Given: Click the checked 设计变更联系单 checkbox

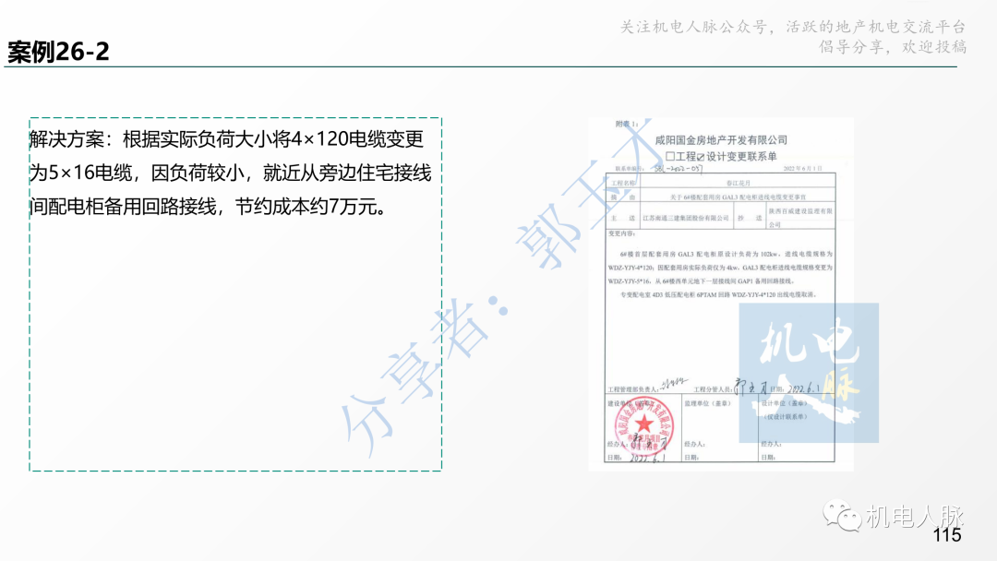Looking at the screenshot, I should tap(700, 157).
